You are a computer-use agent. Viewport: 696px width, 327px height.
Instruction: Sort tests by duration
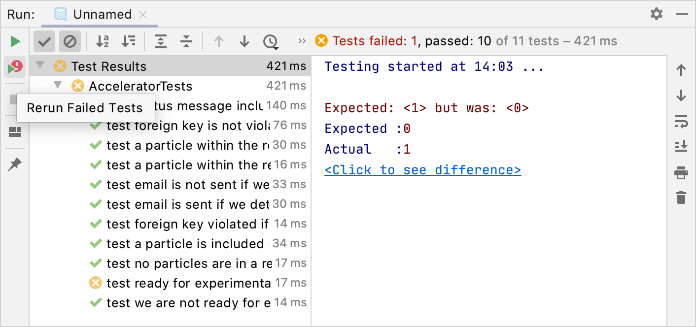[x=129, y=41]
